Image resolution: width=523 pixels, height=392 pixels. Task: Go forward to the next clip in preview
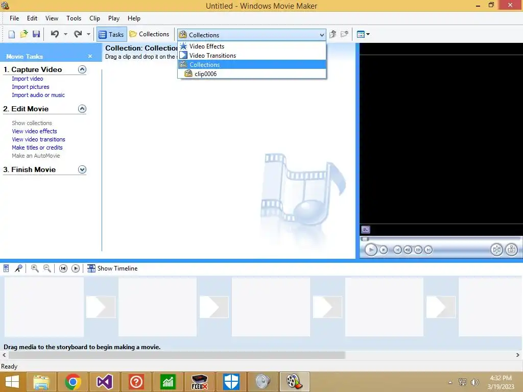pos(429,250)
